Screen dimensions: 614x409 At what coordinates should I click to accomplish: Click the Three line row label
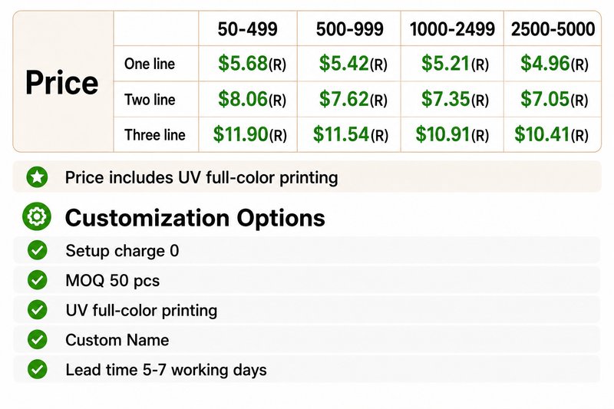tap(155, 135)
